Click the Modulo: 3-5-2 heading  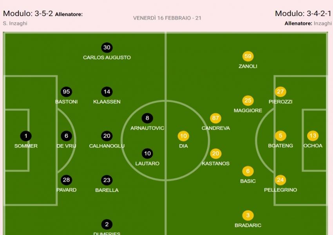pos(28,14)
